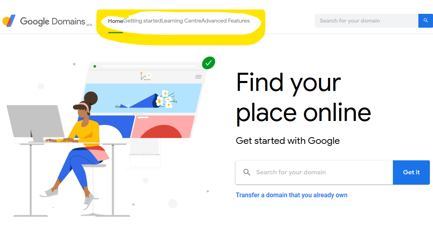Switch to the Learning Centre tab
433x234 pixels.
pyautogui.click(x=181, y=21)
